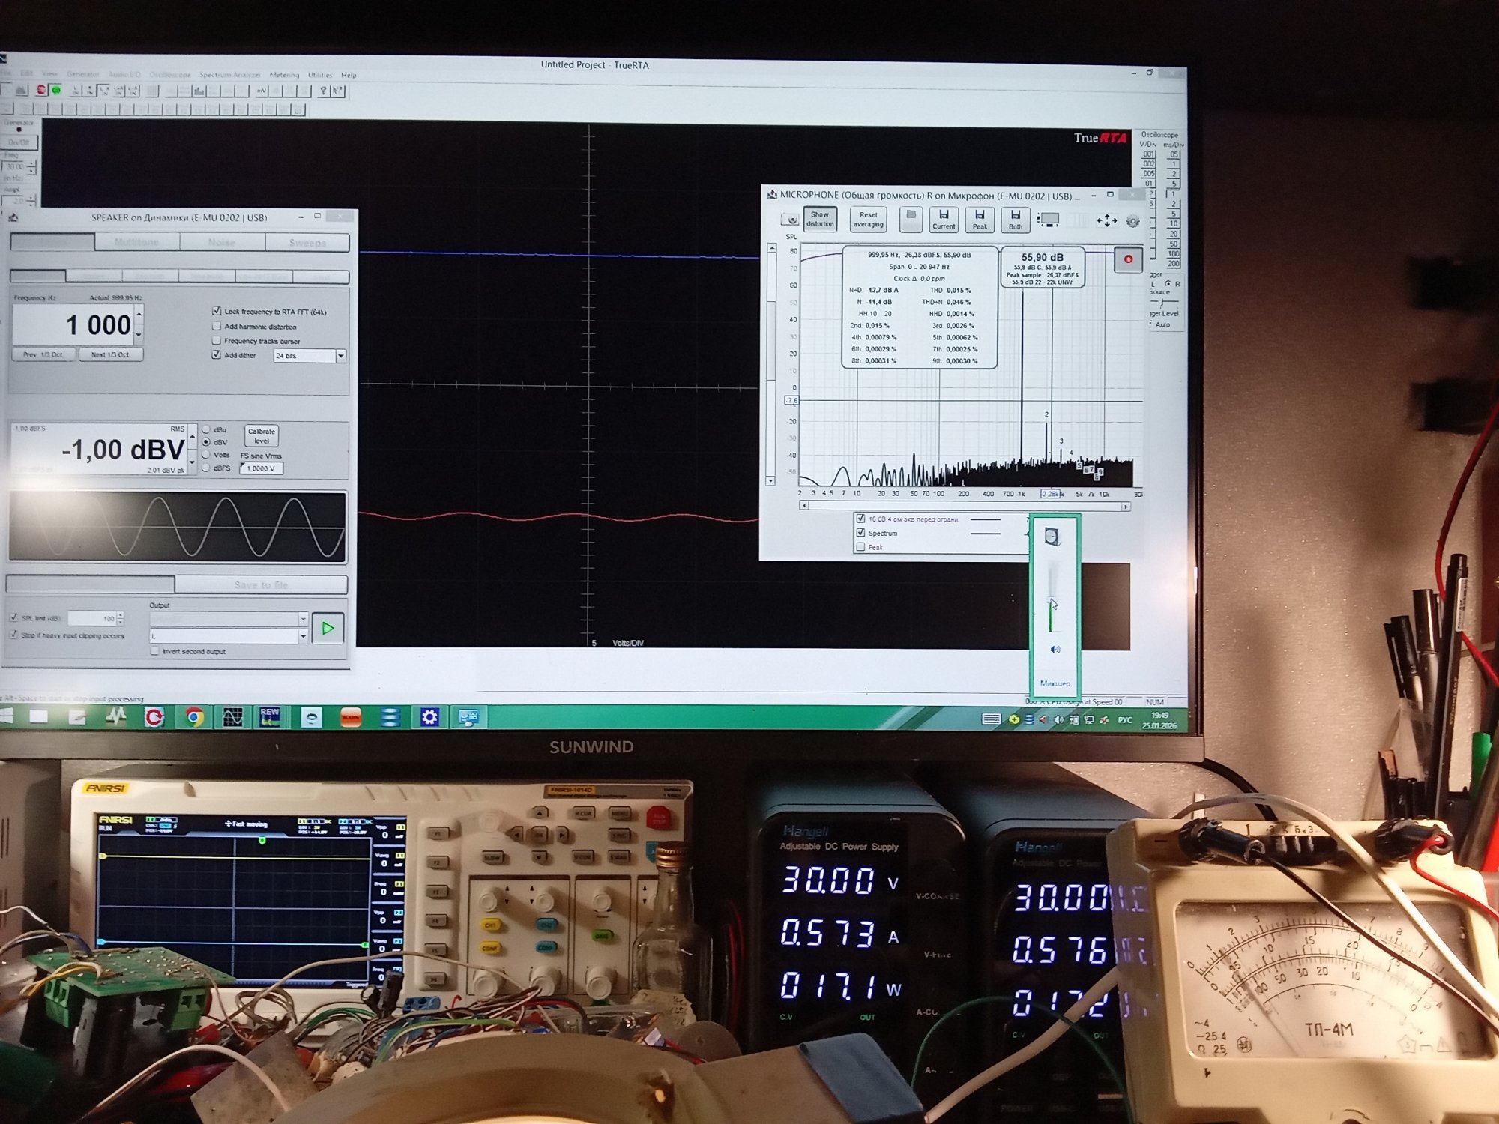Viewport: 1499px width, 1124px height.
Task: Enable the Peak trace checkbox
Action: point(860,547)
